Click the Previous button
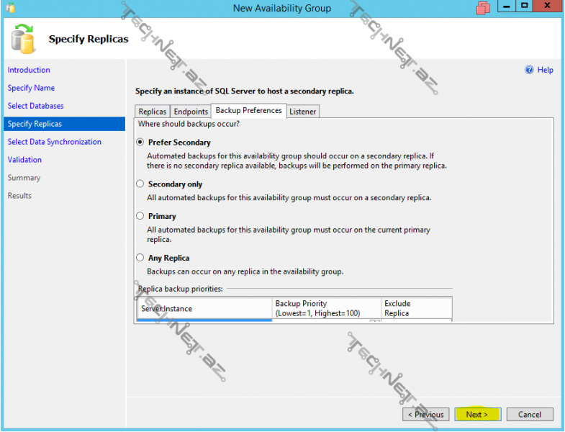 pos(425,415)
